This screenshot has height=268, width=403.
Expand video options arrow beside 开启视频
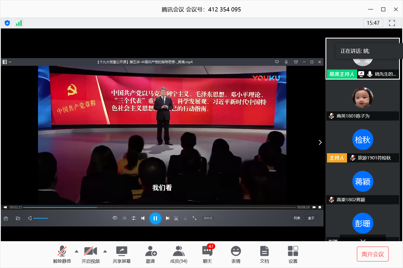tap(105, 251)
